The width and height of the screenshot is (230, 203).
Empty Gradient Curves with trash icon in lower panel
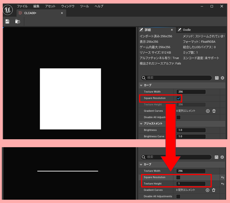click(214, 190)
